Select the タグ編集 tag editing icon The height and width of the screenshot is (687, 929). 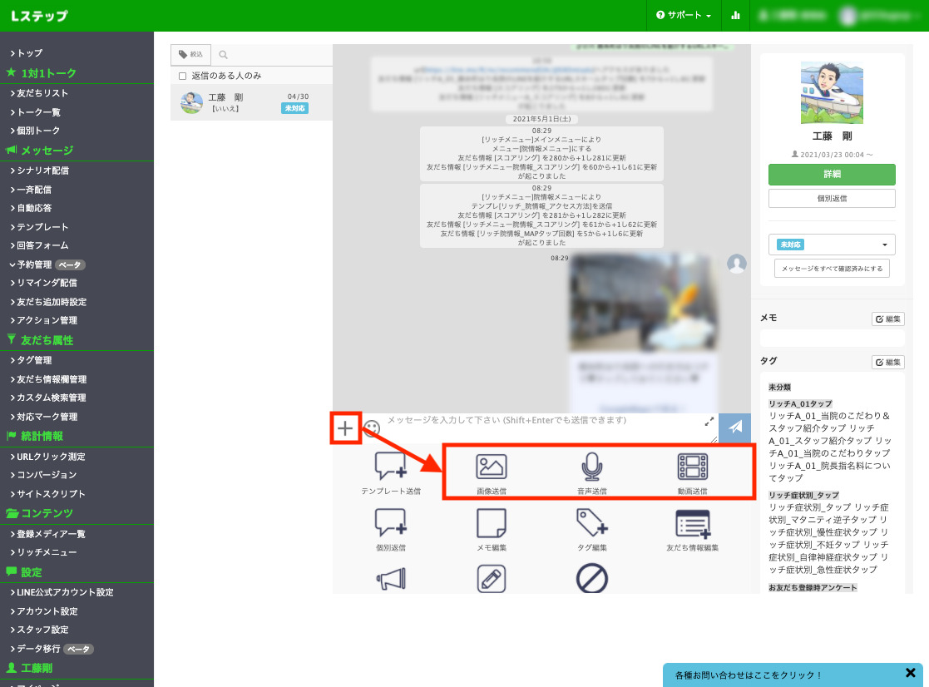(591, 526)
